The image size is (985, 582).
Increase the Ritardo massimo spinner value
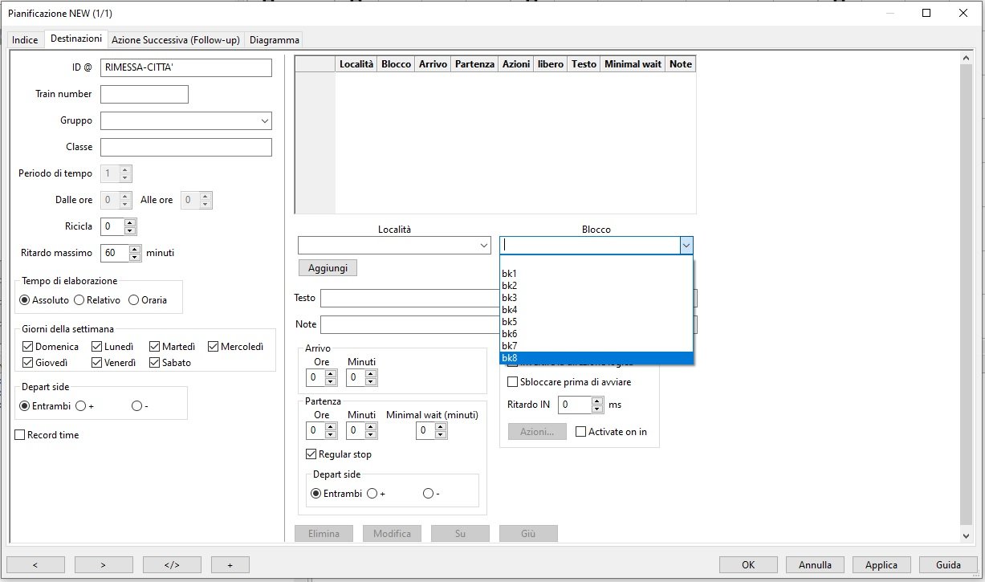point(133,249)
